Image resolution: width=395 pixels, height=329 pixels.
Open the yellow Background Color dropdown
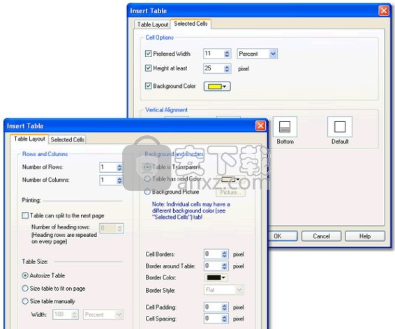(x=217, y=86)
